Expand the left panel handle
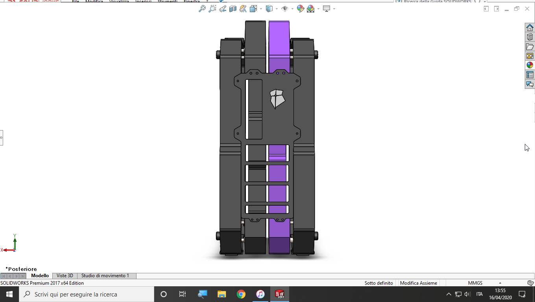This screenshot has height=302, width=535. click(x=1, y=138)
